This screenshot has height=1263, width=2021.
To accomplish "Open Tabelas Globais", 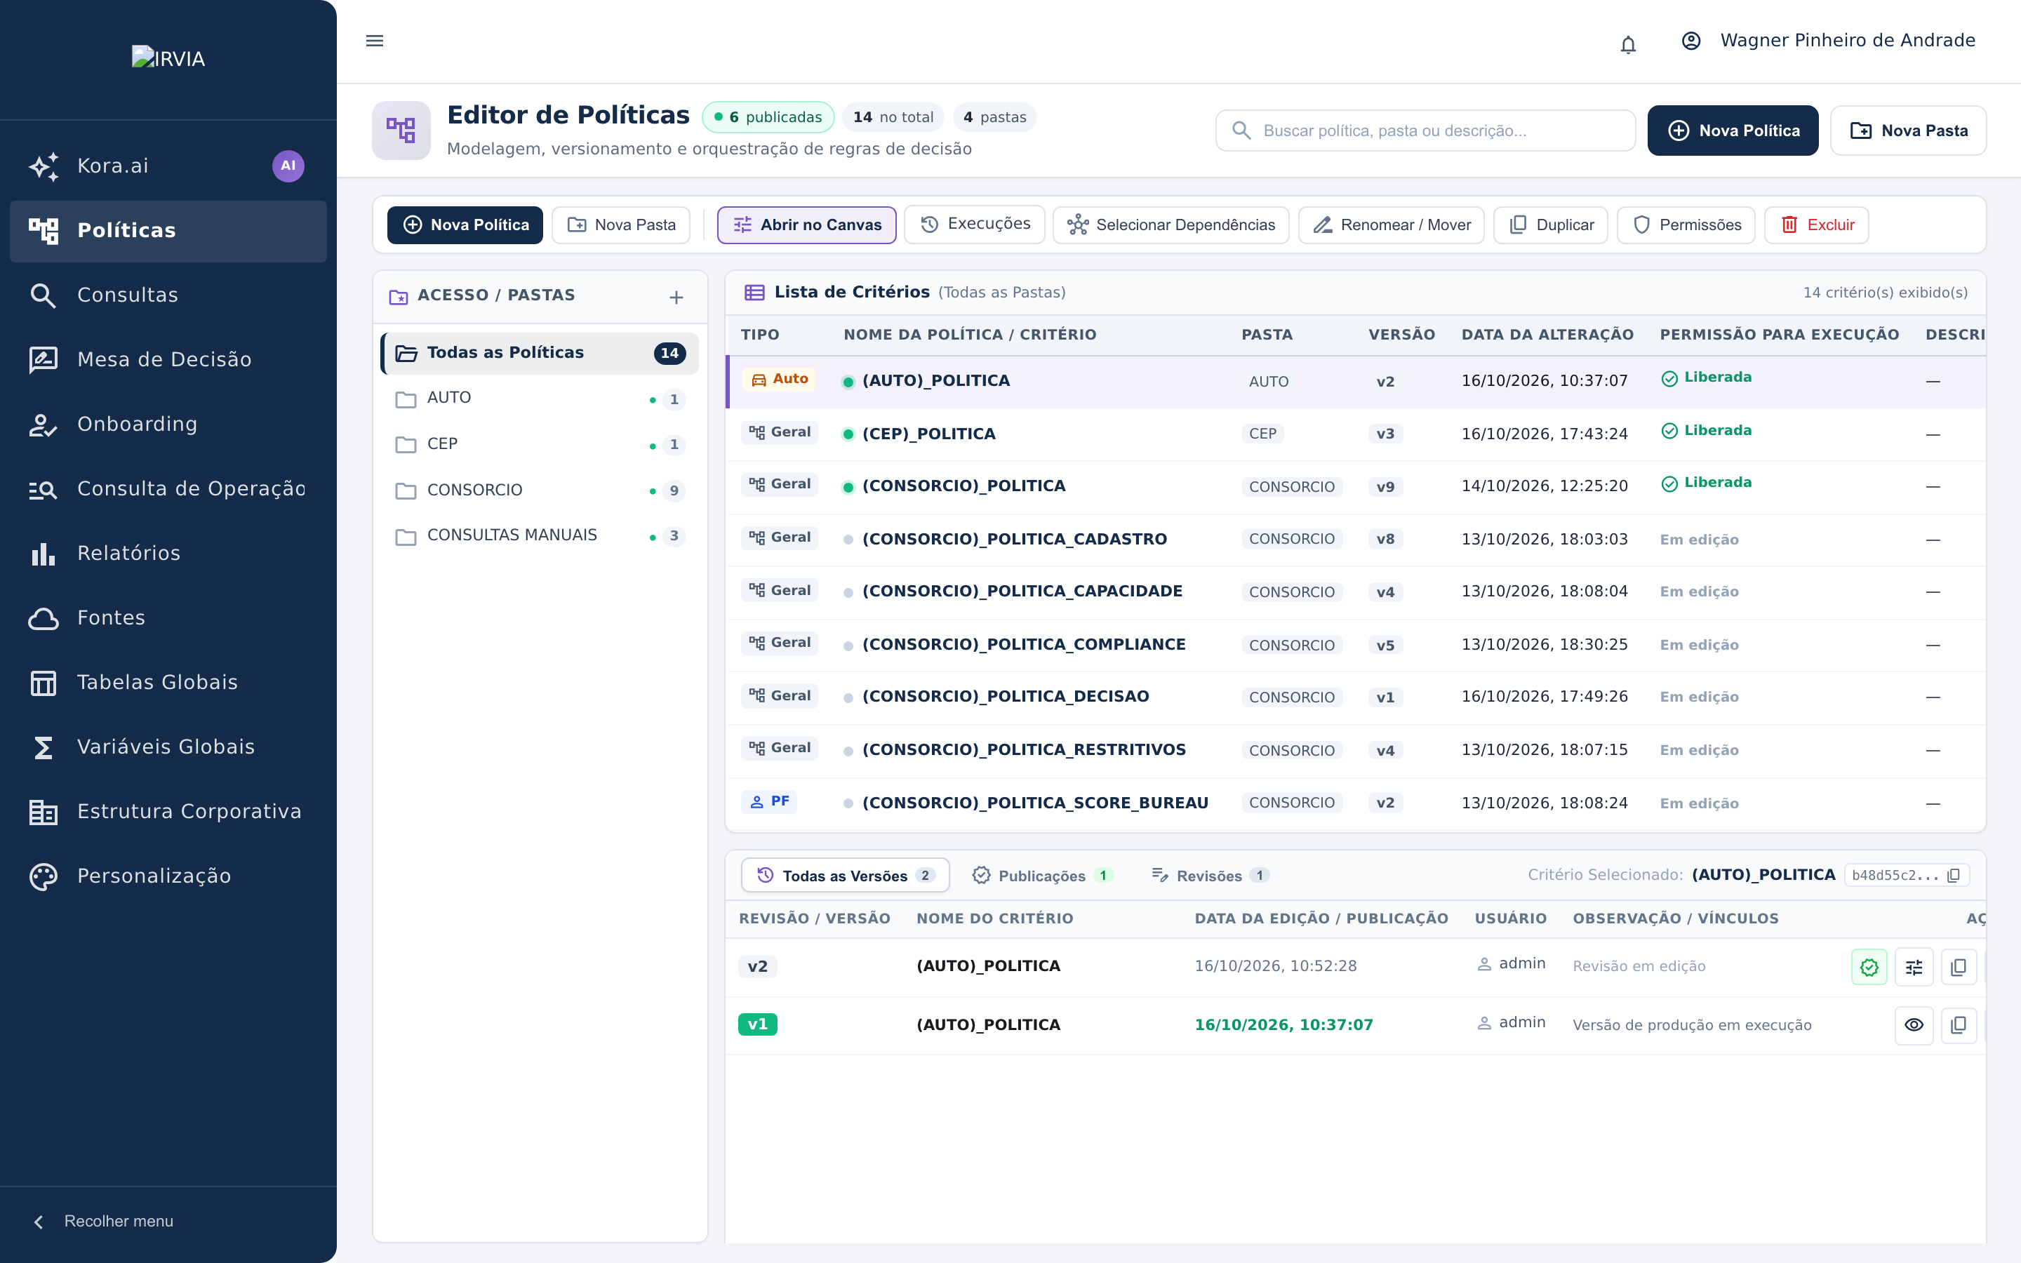I will pyautogui.click(x=168, y=683).
